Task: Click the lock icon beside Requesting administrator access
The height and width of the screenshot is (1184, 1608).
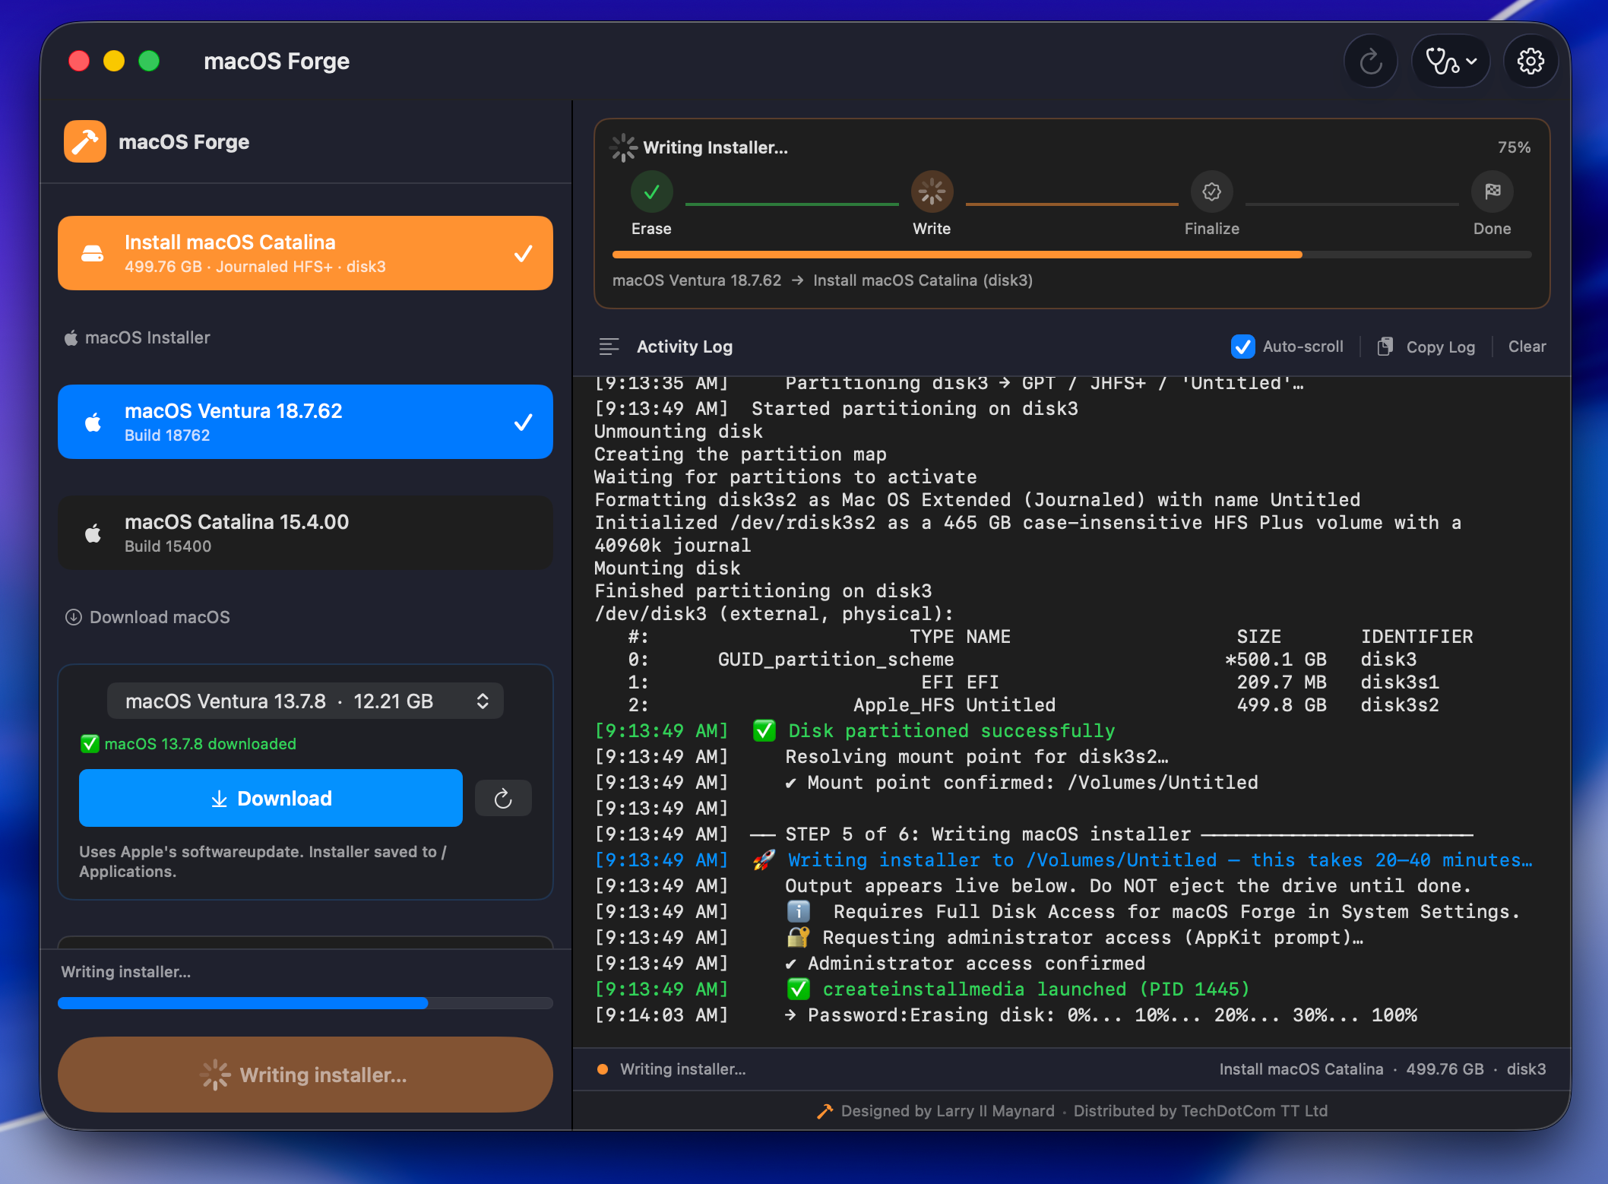Action: (x=798, y=937)
